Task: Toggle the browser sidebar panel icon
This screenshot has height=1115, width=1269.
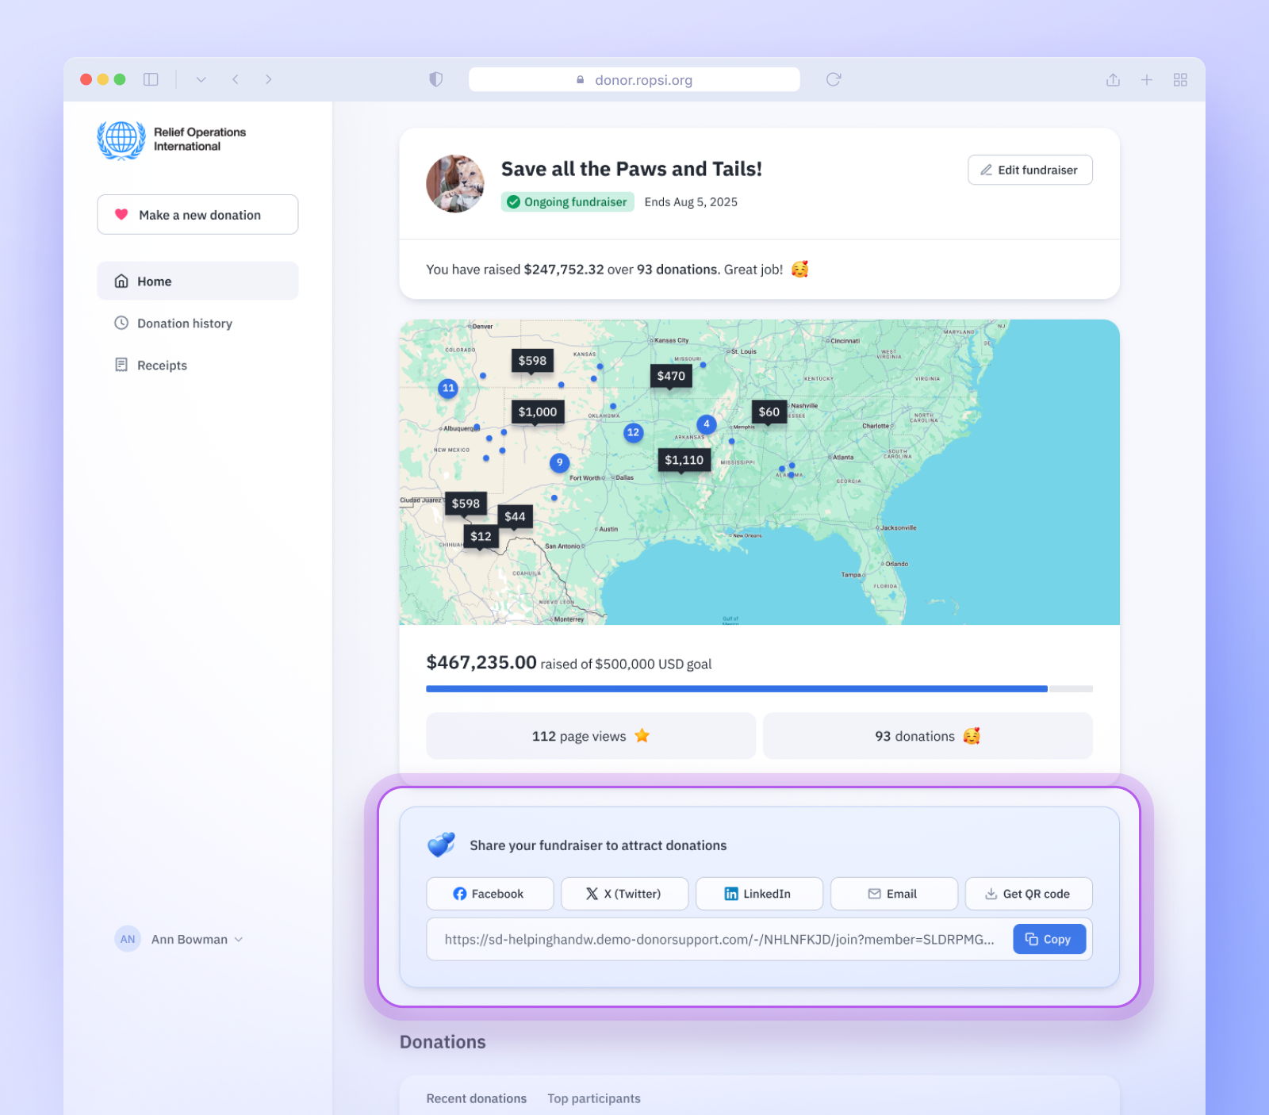Action: pos(151,79)
